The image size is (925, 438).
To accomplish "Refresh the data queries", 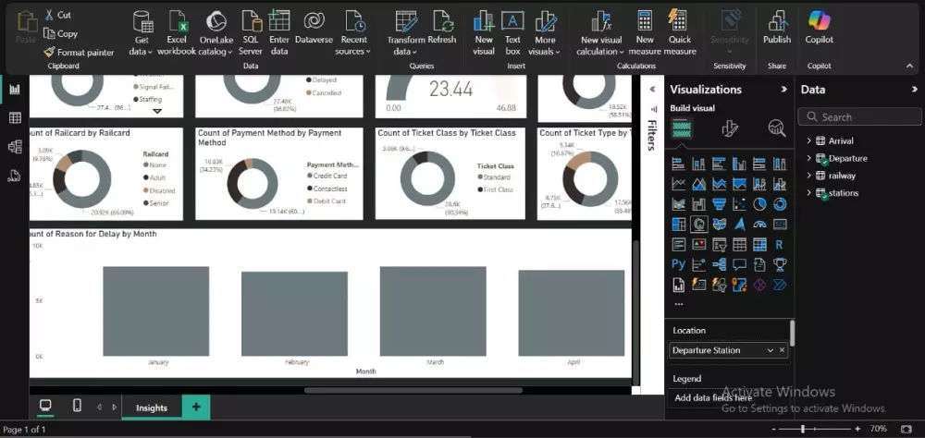I will [442, 28].
